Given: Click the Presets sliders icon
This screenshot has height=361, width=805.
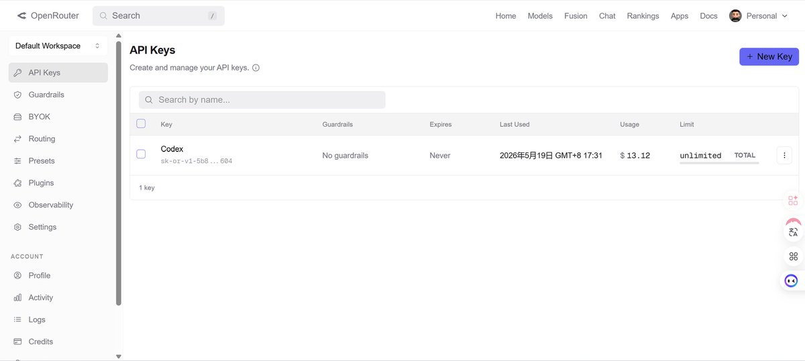Looking at the screenshot, I should [17, 161].
